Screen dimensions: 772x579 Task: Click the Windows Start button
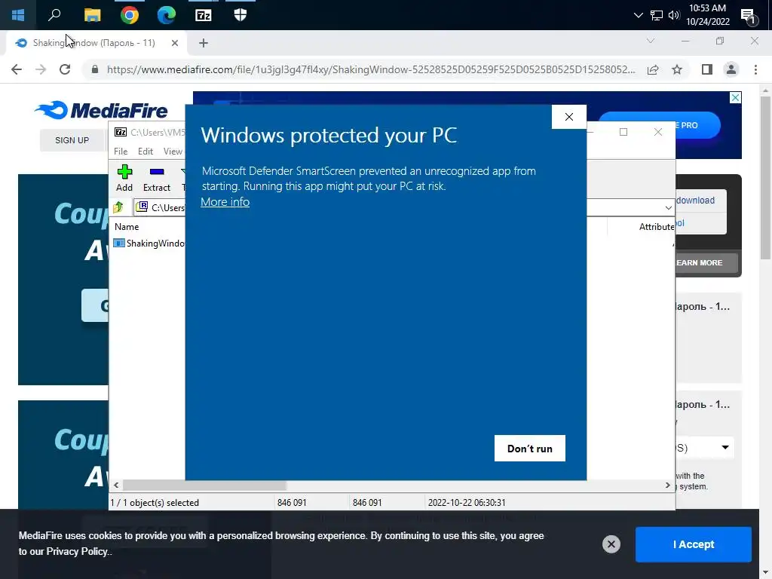[18, 15]
